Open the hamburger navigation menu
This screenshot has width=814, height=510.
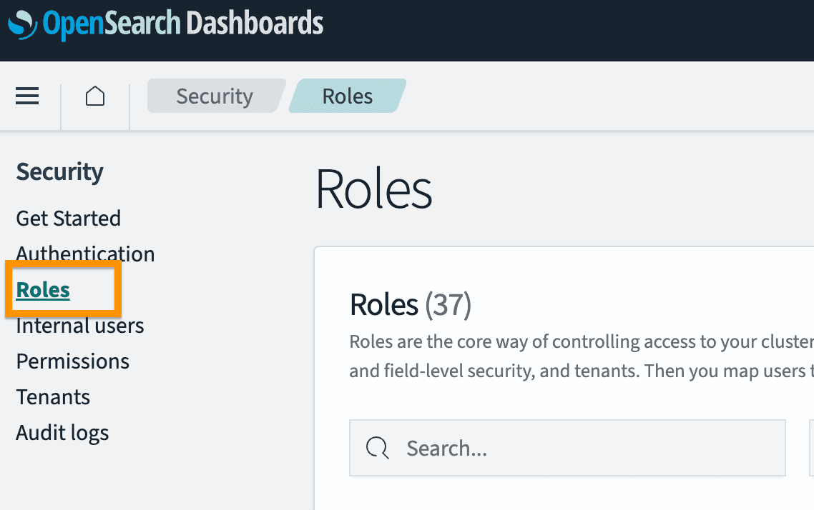[27, 96]
